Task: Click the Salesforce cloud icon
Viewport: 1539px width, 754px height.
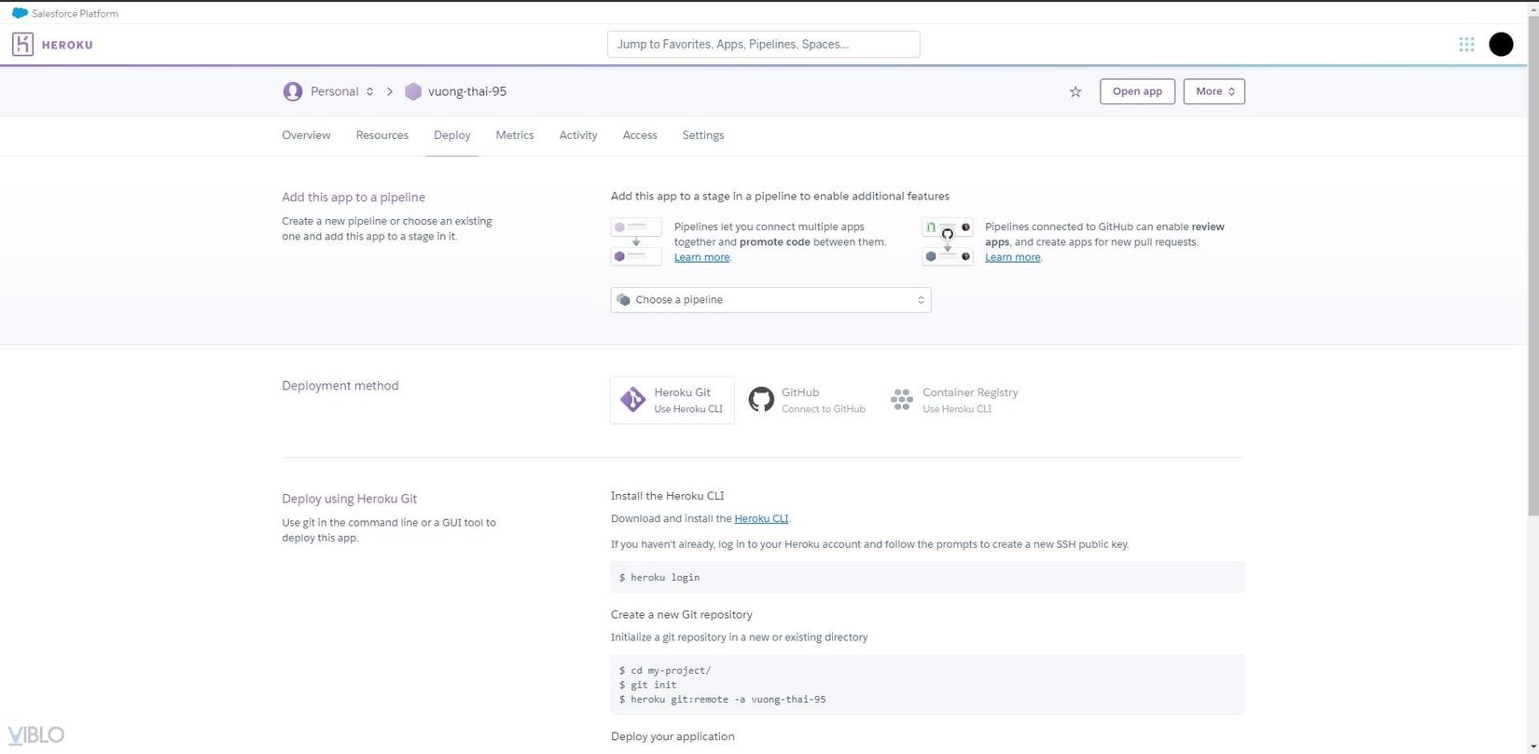Action: (20, 13)
